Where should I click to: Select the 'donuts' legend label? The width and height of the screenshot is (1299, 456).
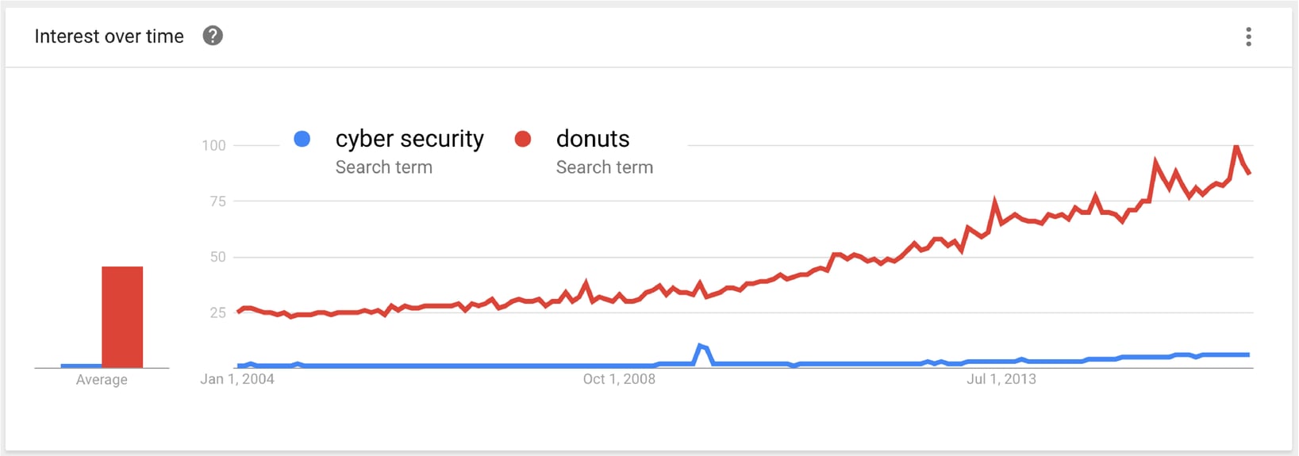(x=593, y=139)
